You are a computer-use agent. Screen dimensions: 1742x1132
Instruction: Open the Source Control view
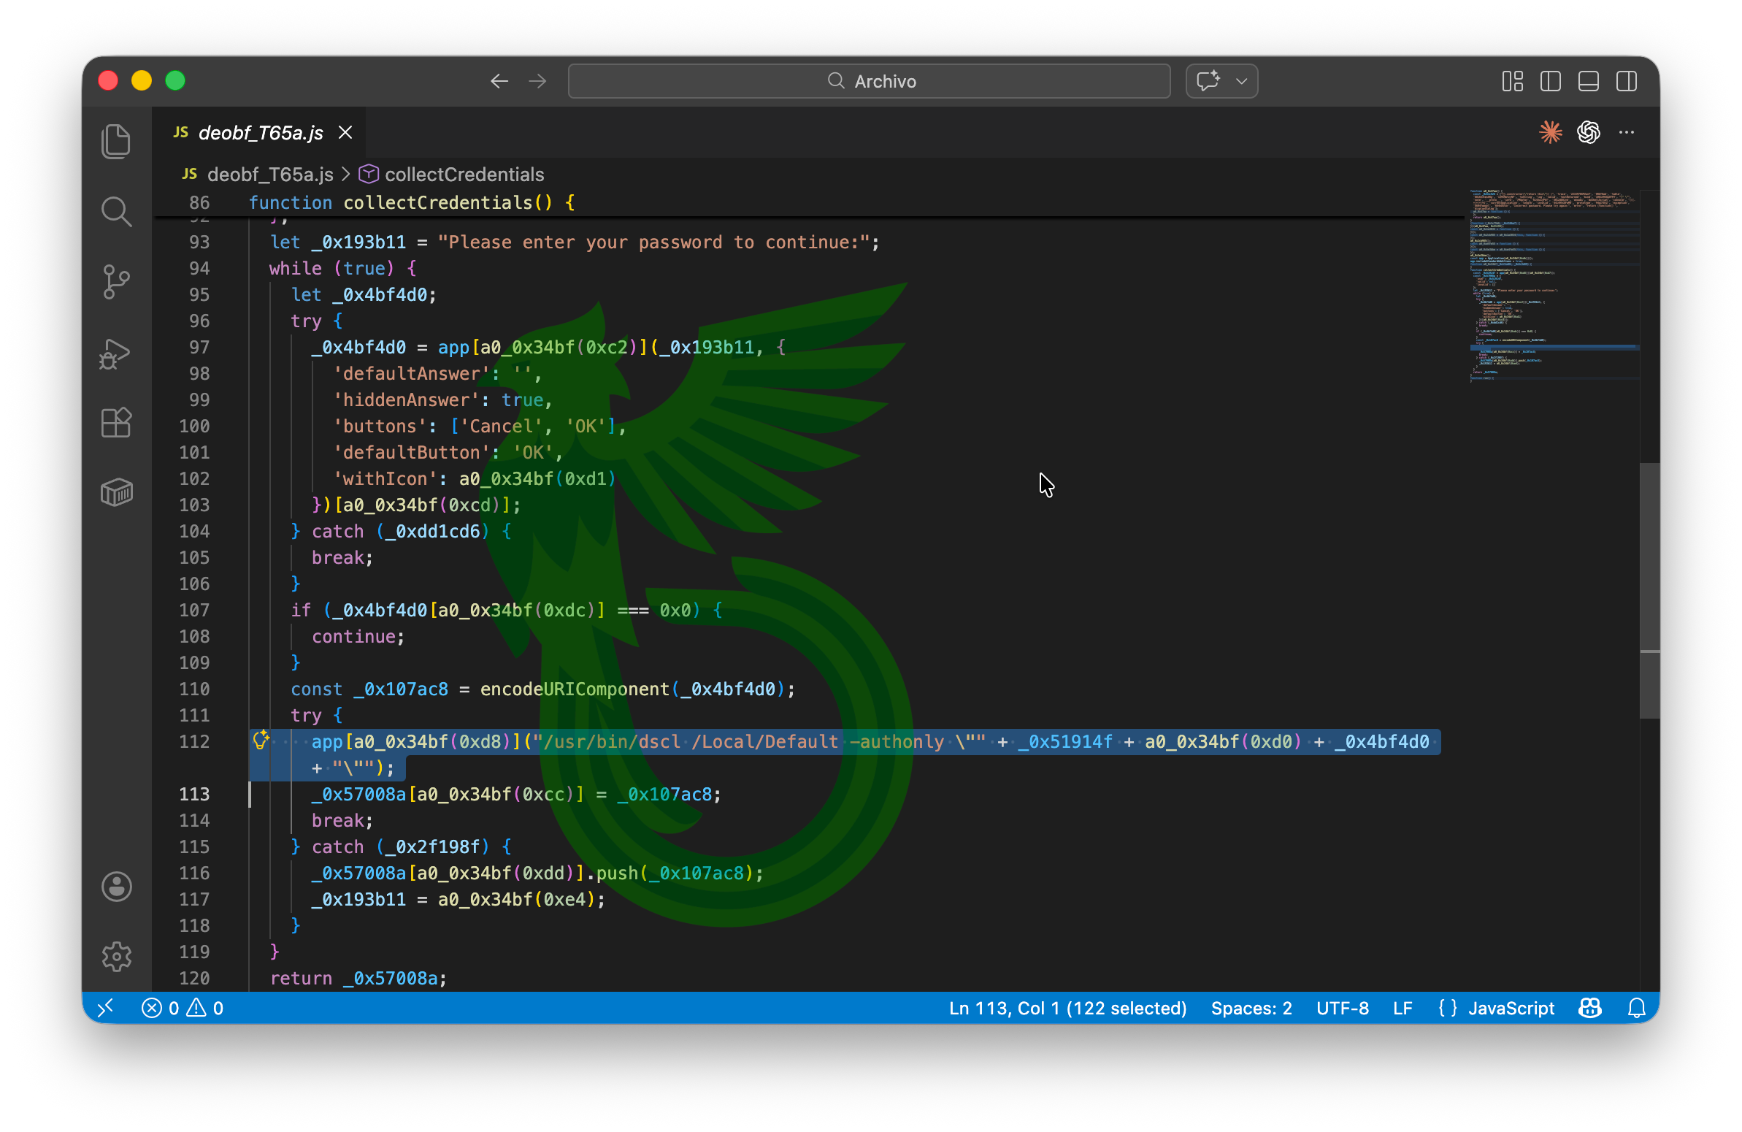116,282
